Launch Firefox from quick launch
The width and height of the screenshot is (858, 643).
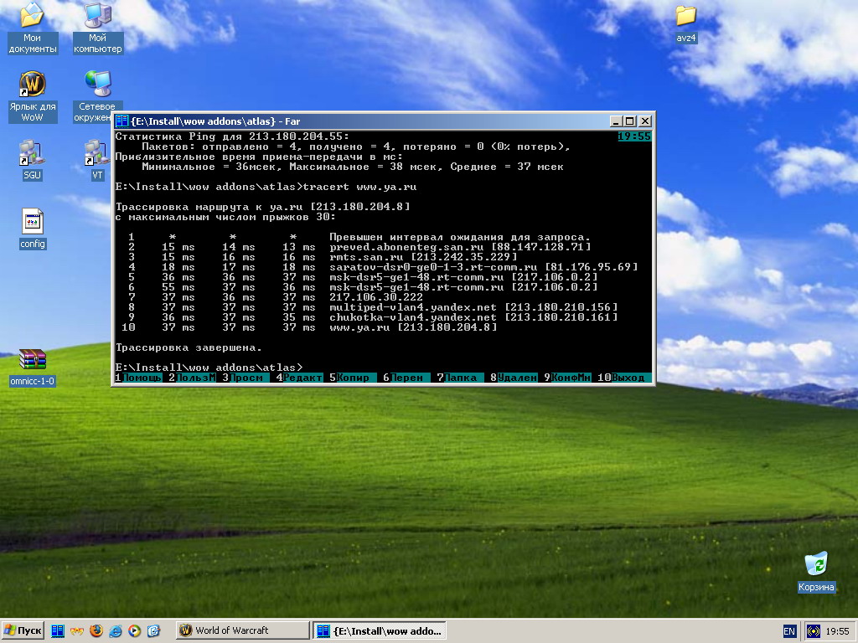[96, 630]
